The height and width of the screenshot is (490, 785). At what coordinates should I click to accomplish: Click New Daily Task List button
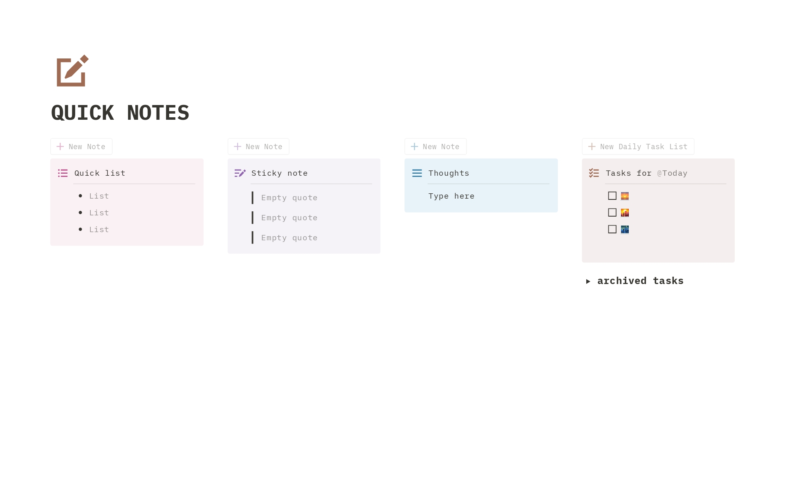tap(638, 147)
